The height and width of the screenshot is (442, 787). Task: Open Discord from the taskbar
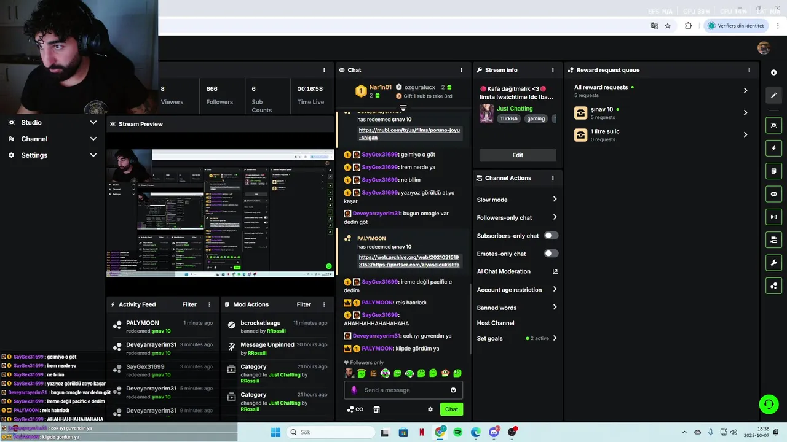coord(494,432)
